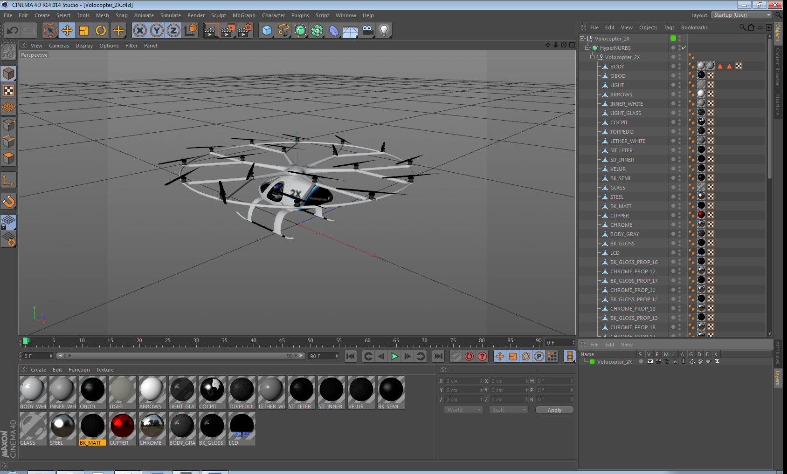Viewport: 787px width, 474px height.
Task: Toggle visibility dot of BODY object
Action: (673, 66)
